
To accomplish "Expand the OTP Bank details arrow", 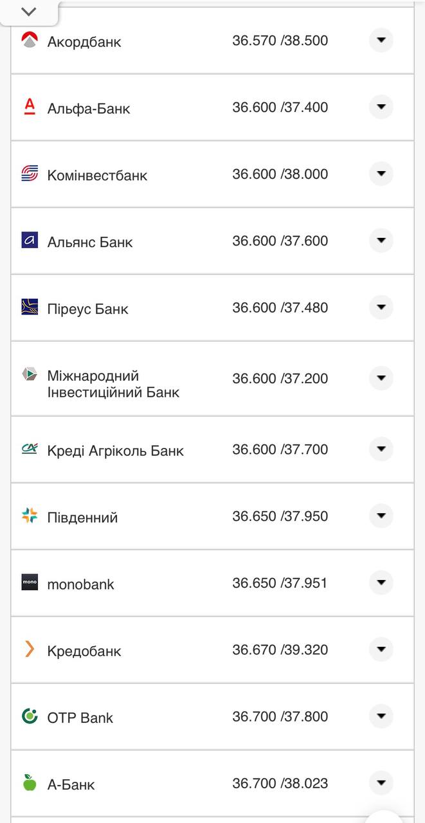I will click(381, 716).
